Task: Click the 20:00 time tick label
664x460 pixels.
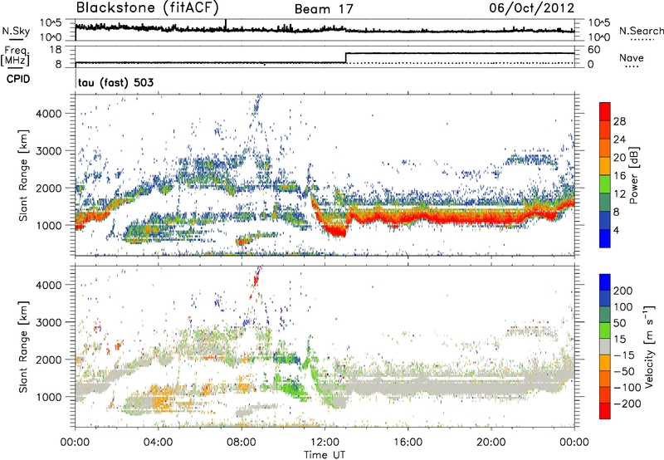Action: point(491,443)
